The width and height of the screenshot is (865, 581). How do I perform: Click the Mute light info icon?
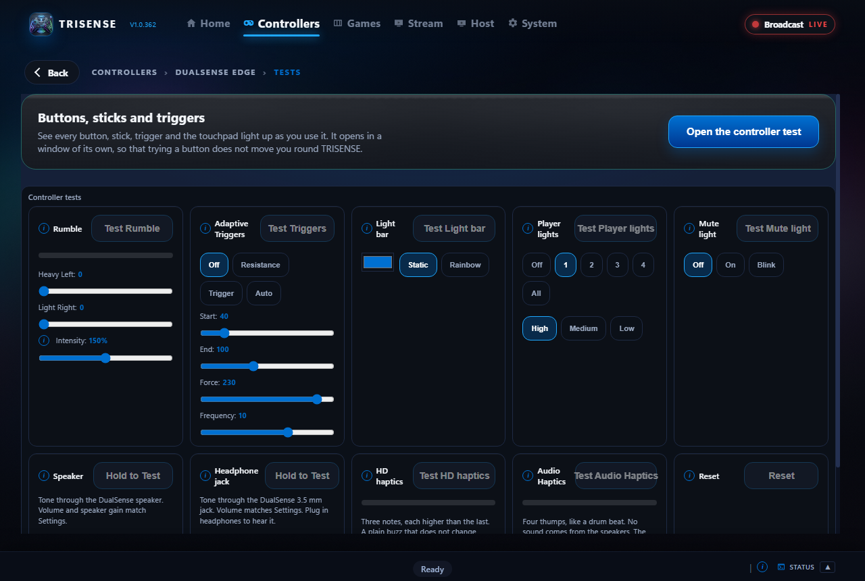tap(690, 228)
